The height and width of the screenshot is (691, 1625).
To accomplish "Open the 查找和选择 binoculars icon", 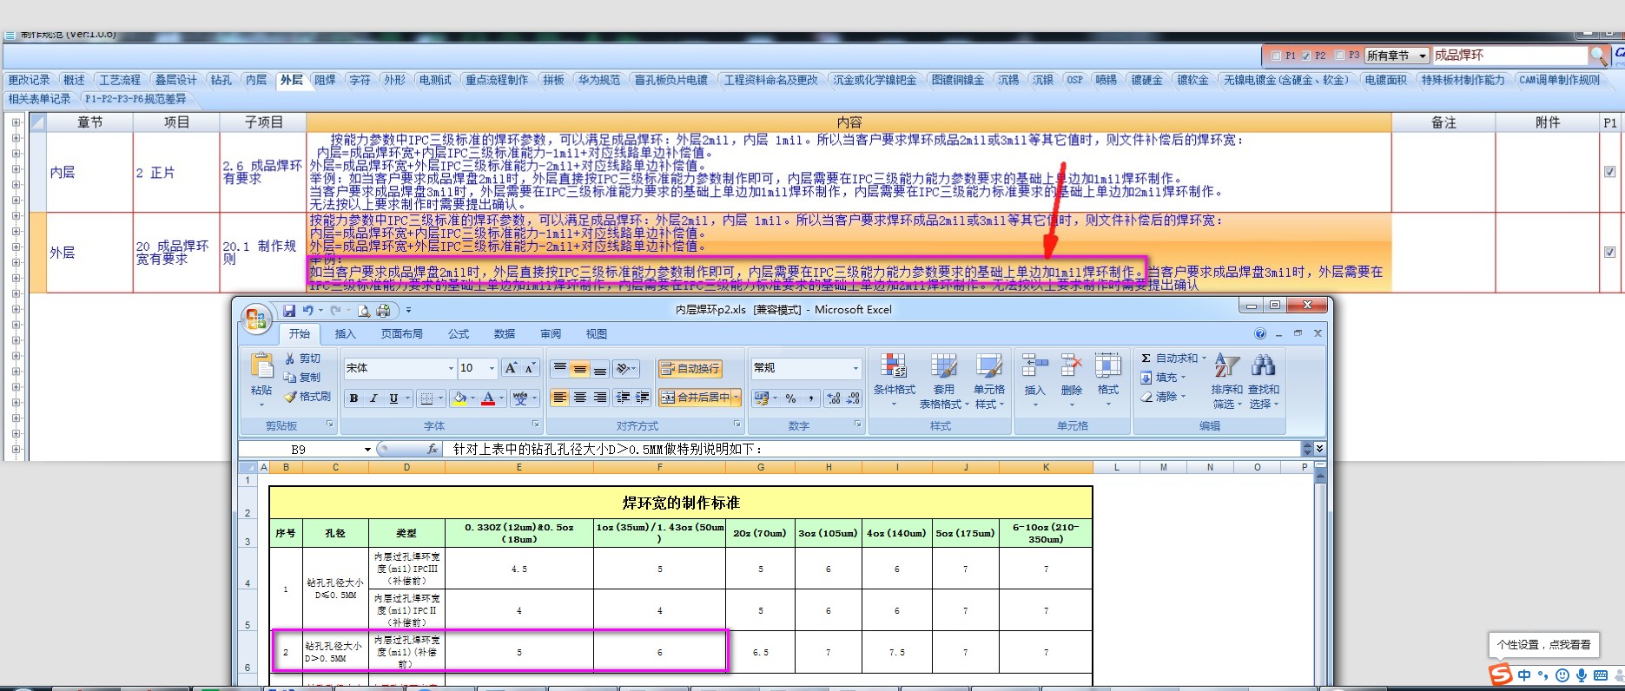I will tap(1264, 365).
